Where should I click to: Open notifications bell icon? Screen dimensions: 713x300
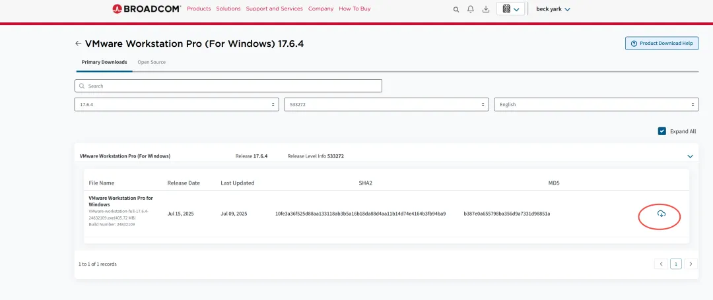tap(471, 9)
